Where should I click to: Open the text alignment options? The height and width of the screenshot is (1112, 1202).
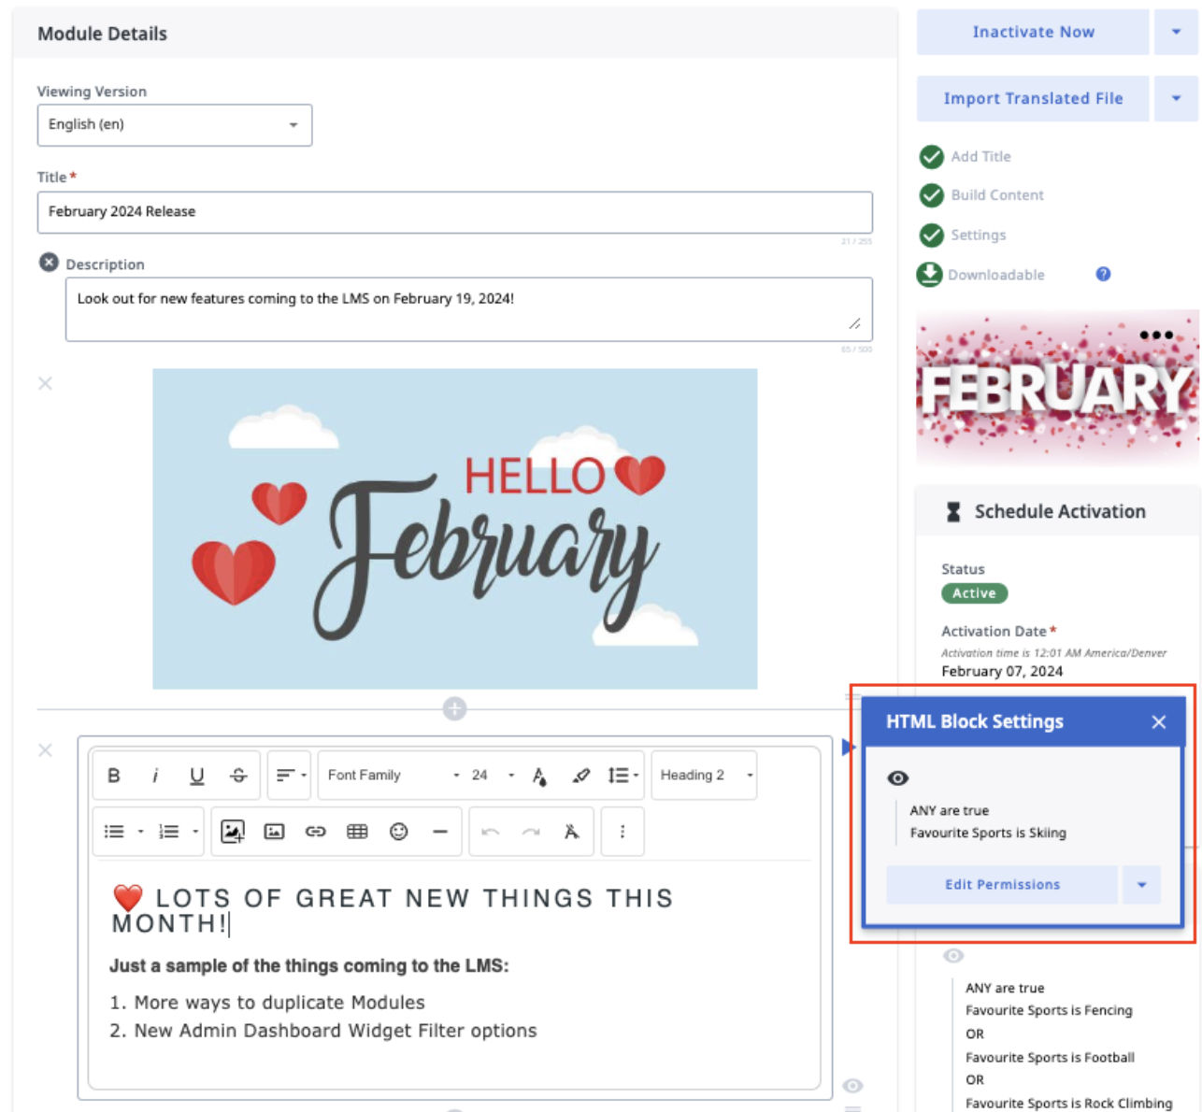tap(290, 776)
